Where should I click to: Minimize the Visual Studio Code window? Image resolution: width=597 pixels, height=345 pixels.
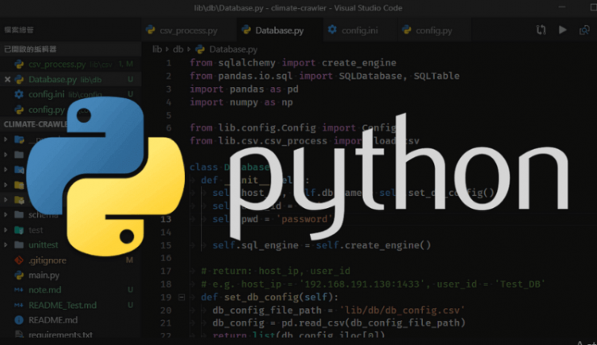[x=562, y=7]
